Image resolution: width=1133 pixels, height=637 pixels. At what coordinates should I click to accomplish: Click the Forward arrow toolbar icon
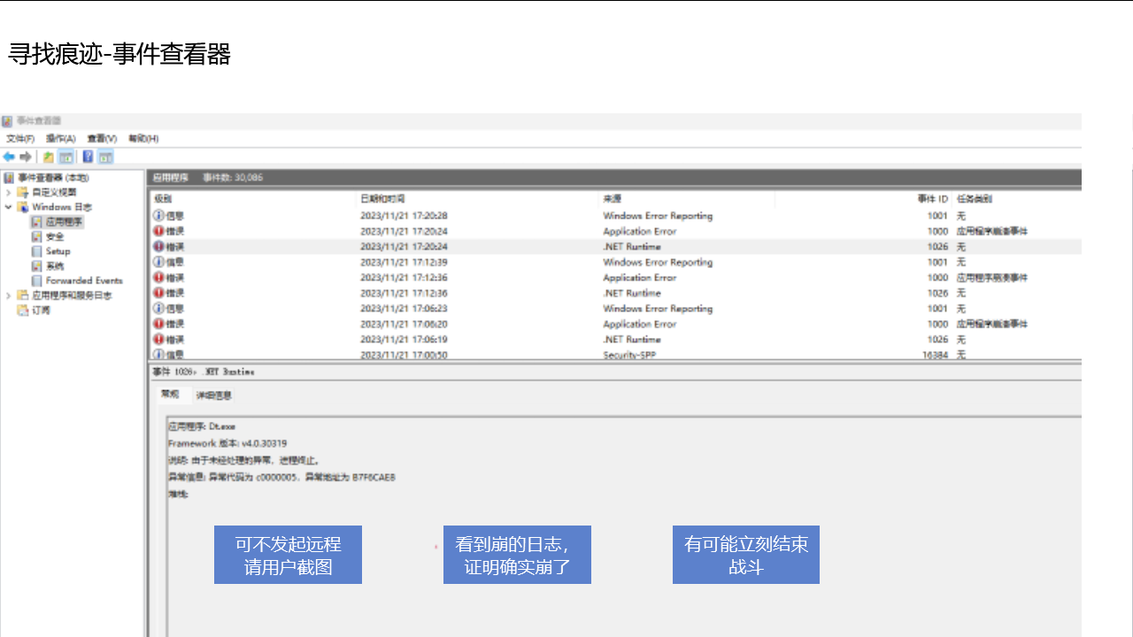coord(26,157)
